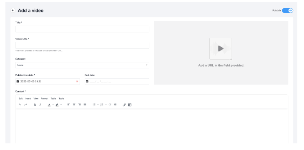The width and height of the screenshot is (304, 150).
Task: Open the Category dropdown showing None
Action: (x=83, y=65)
